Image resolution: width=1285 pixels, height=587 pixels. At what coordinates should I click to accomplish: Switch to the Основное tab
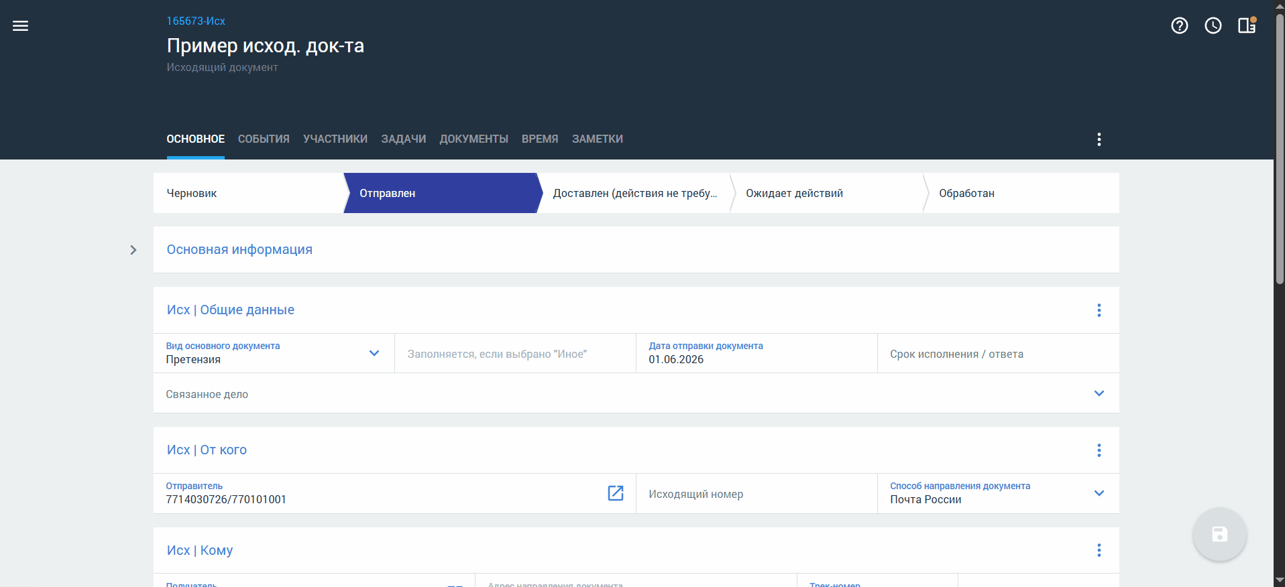(196, 139)
